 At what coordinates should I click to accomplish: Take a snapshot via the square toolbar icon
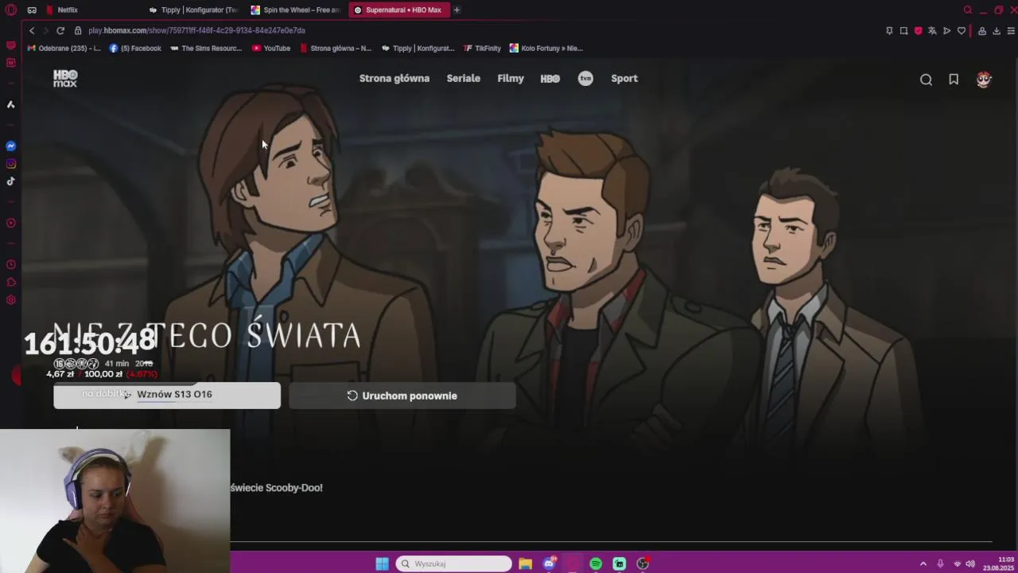click(x=903, y=30)
